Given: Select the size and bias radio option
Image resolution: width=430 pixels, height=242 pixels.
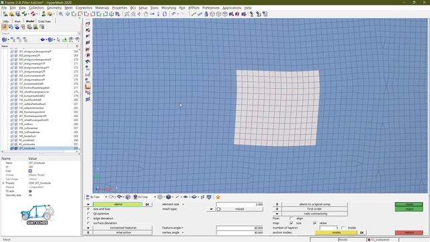Looking at the screenshot, I should coord(88,209).
